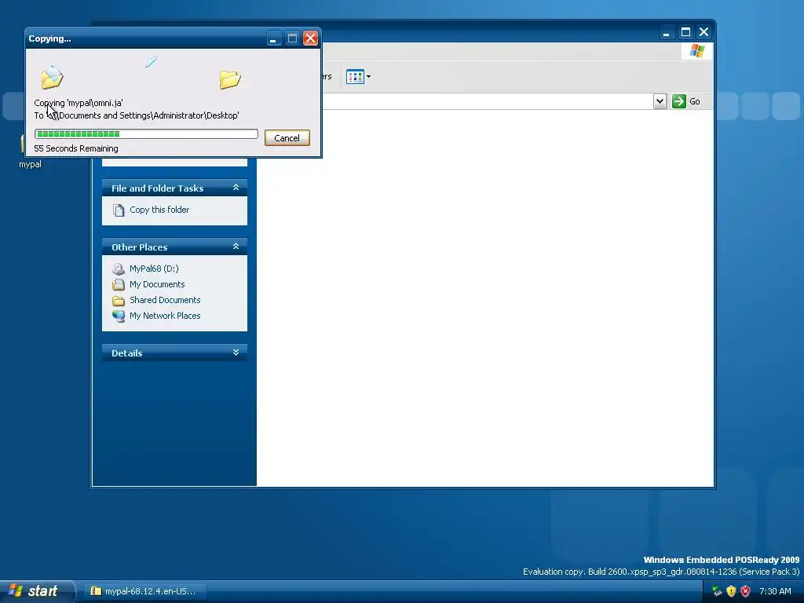
Task: Click the MyPal68 drive icon
Action: [x=119, y=269]
